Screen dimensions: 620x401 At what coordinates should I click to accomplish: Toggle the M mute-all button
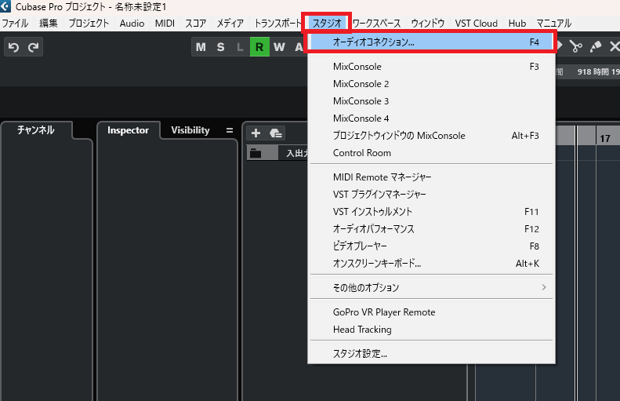click(x=201, y=47)
